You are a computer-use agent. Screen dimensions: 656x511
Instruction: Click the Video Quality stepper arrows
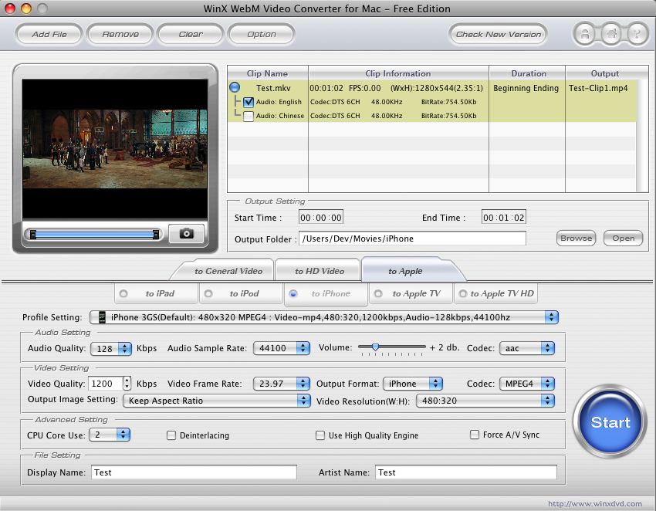pyautogui.click(x=127, y=384)
